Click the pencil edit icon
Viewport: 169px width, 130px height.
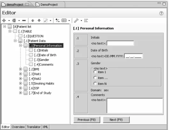pos(45,20)
